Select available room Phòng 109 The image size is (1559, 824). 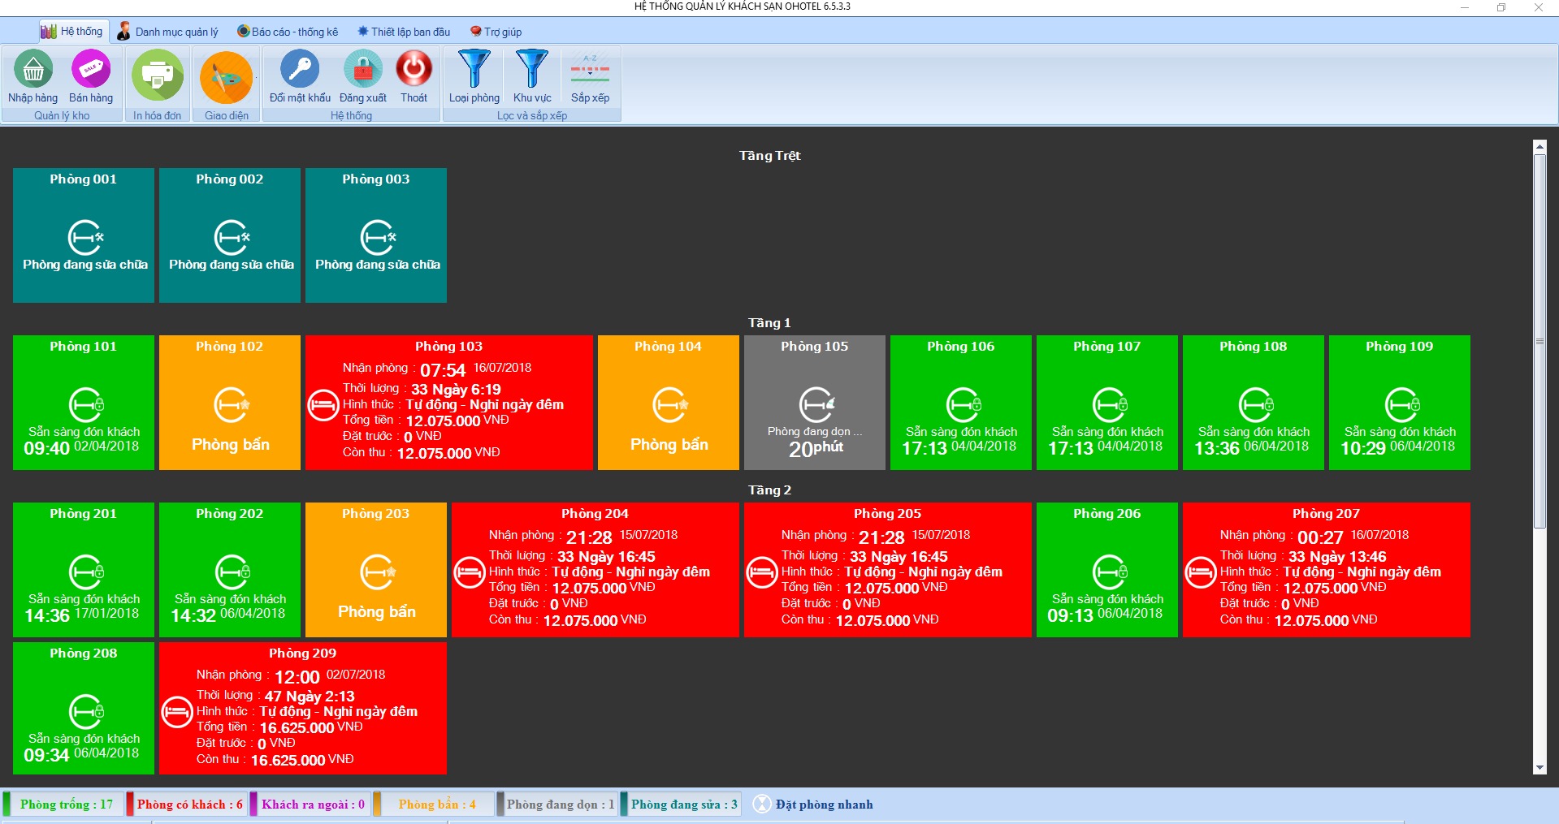pyautogui.click(x=1400, y=403)
